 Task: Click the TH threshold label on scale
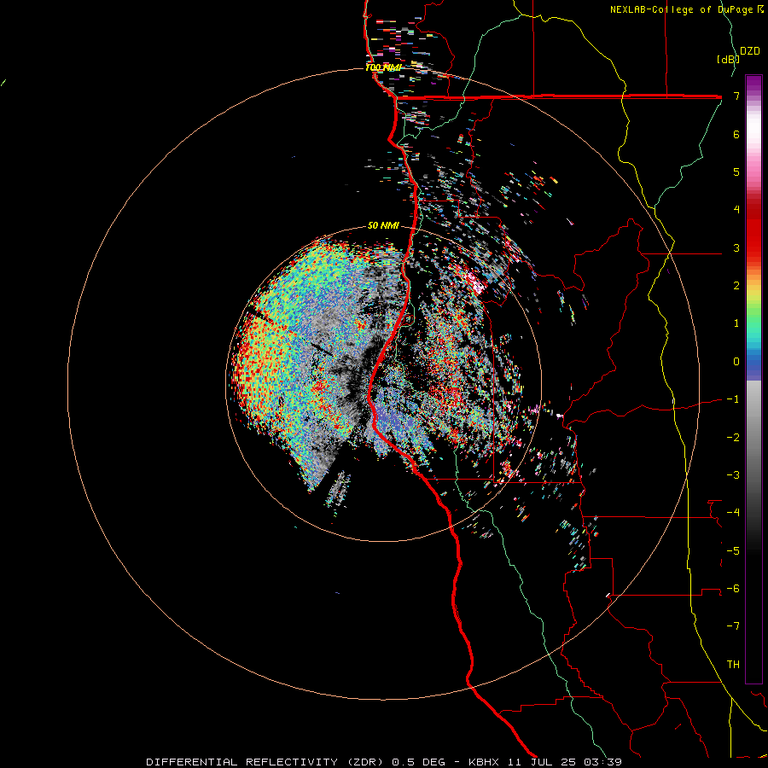click(733, 665)
